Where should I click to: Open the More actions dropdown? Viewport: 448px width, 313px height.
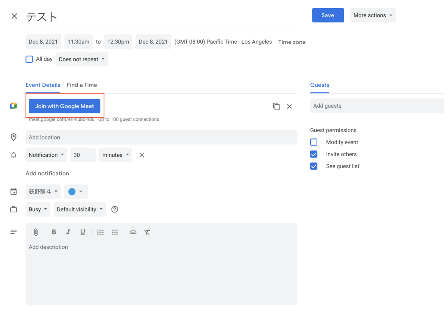373,15
